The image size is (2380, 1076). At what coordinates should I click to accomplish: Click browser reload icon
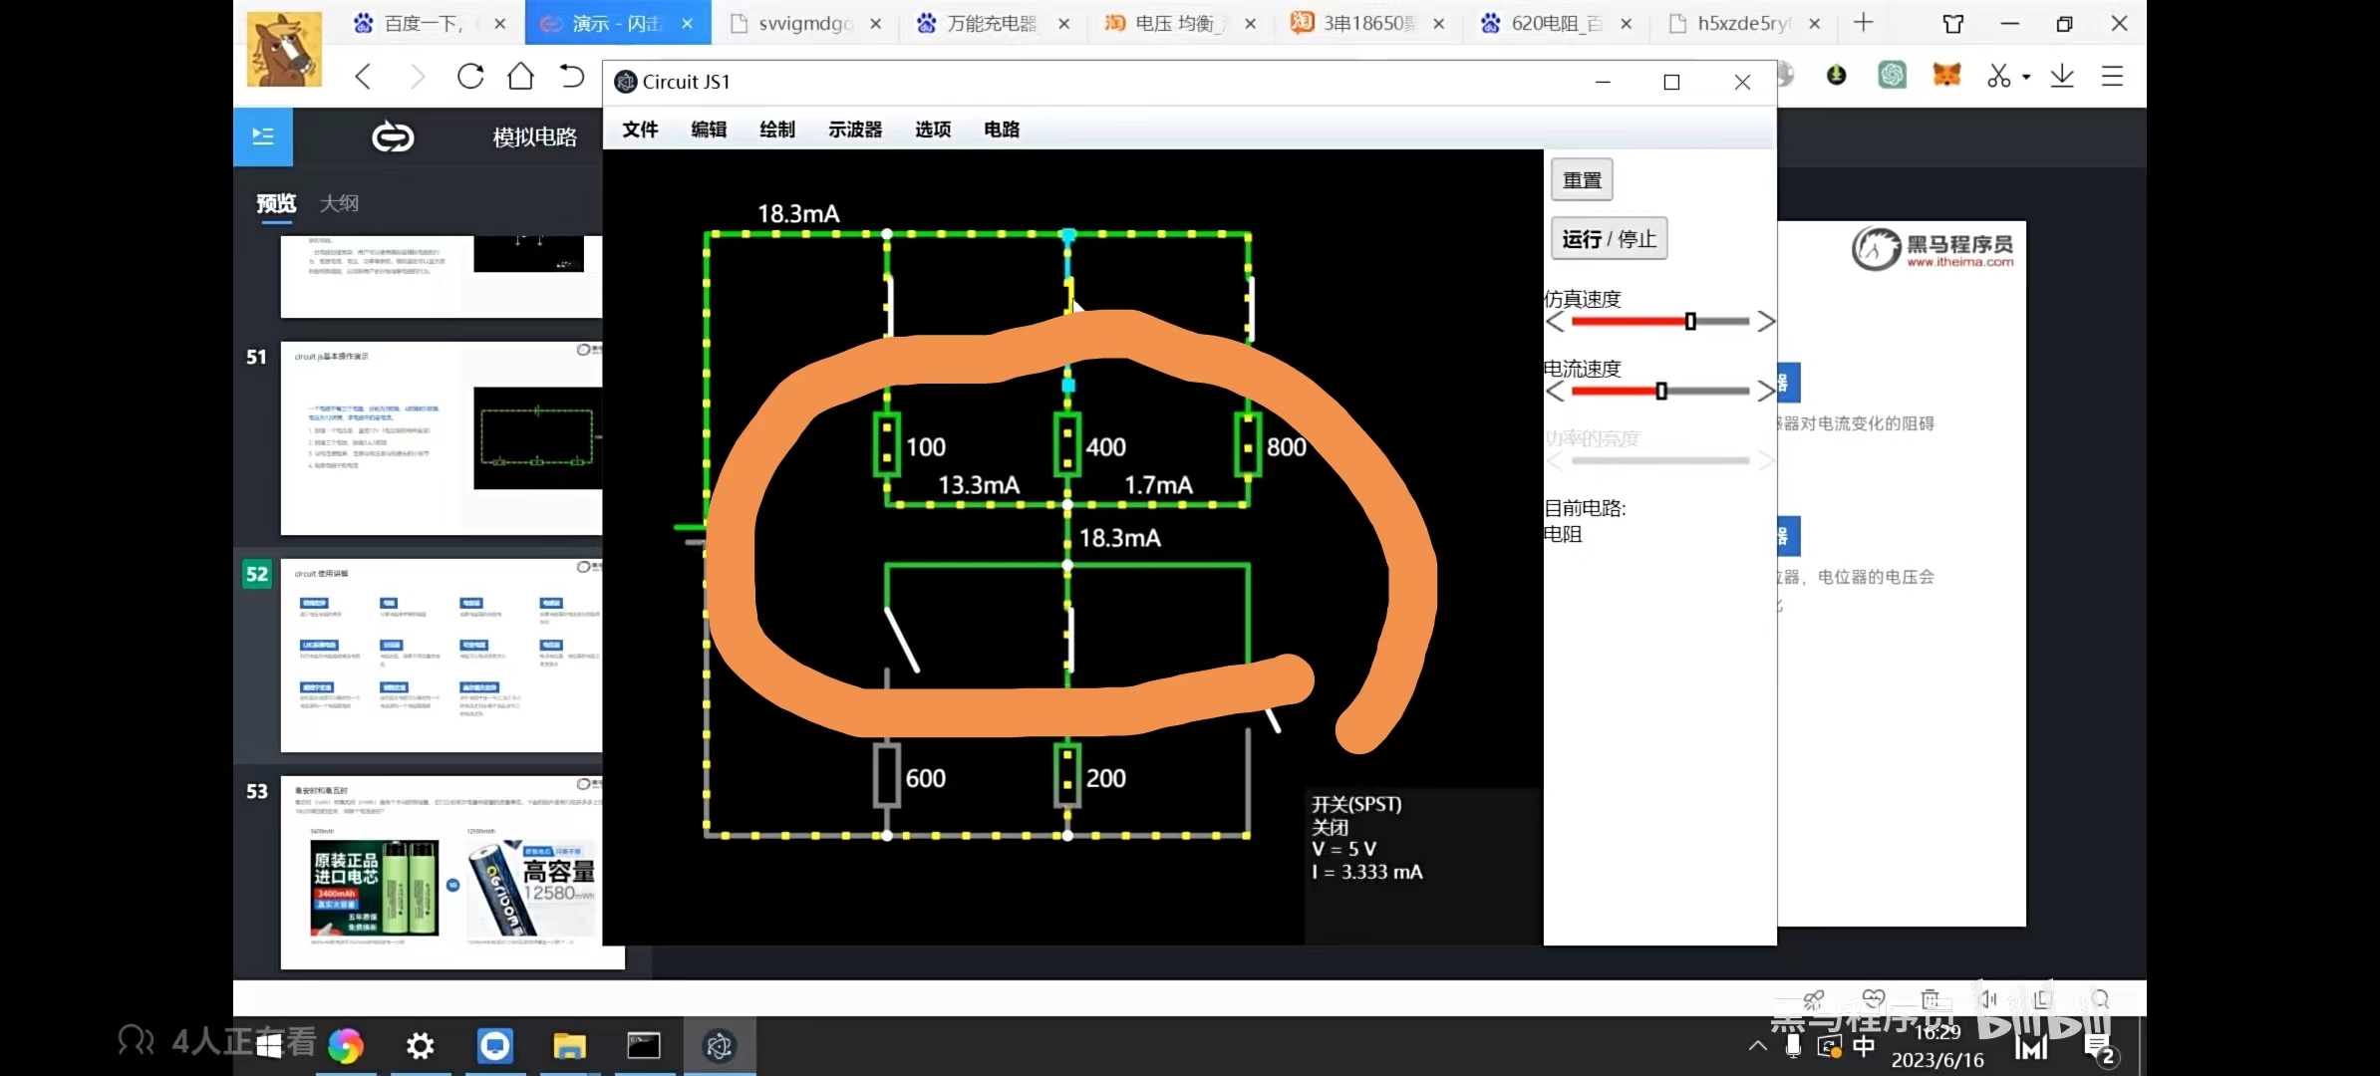tap(470, 77)
